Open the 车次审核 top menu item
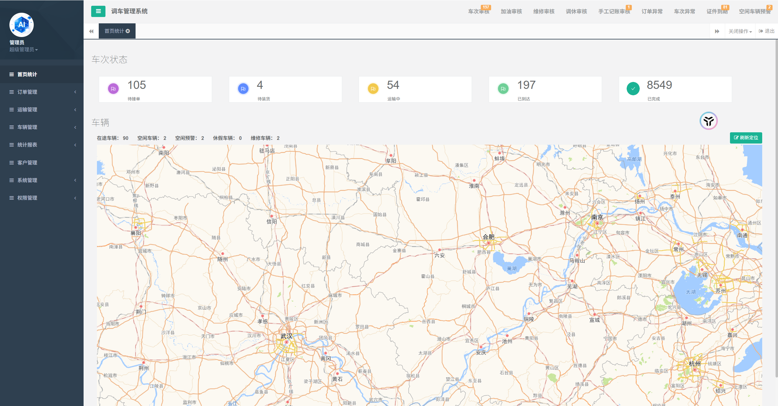The height and width of the screenshot is (406, 778). point(479,11)
